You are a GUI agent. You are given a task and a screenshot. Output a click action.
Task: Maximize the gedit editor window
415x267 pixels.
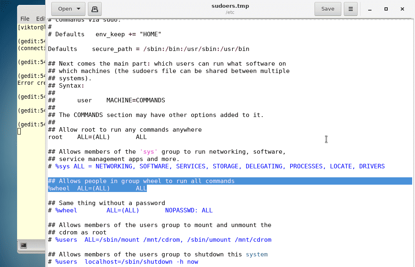pyautogui.click(x=386, y=9)
